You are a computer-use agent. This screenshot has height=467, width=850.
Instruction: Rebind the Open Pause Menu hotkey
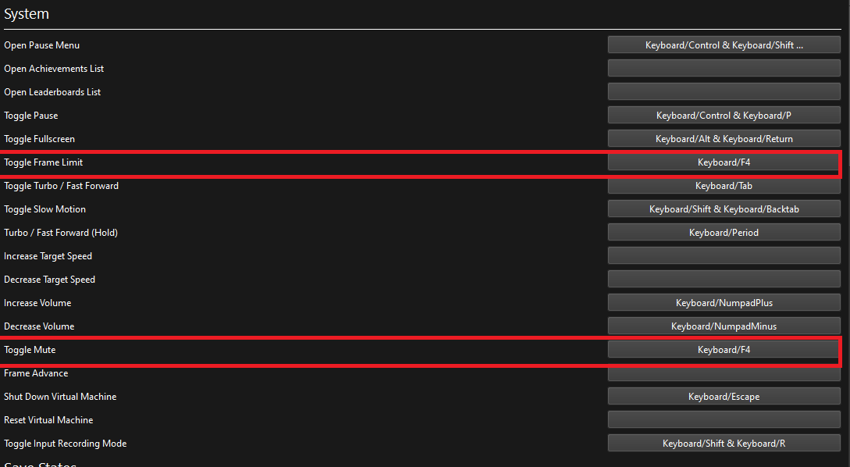pyautogui.click(x=724, y=45)
